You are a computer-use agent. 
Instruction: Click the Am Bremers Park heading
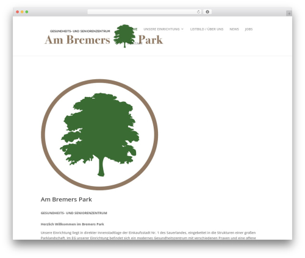pyautogui.click(x=66, y=199)
